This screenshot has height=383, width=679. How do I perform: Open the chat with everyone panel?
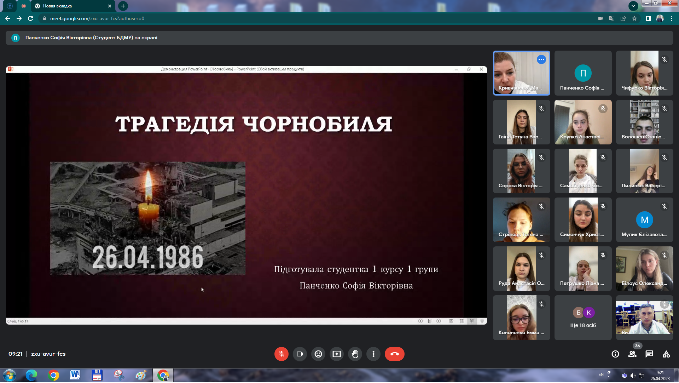click(649, 354)
